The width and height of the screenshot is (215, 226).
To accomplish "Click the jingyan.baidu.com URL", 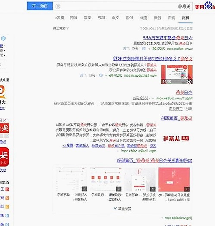I will tap(178, 218).
